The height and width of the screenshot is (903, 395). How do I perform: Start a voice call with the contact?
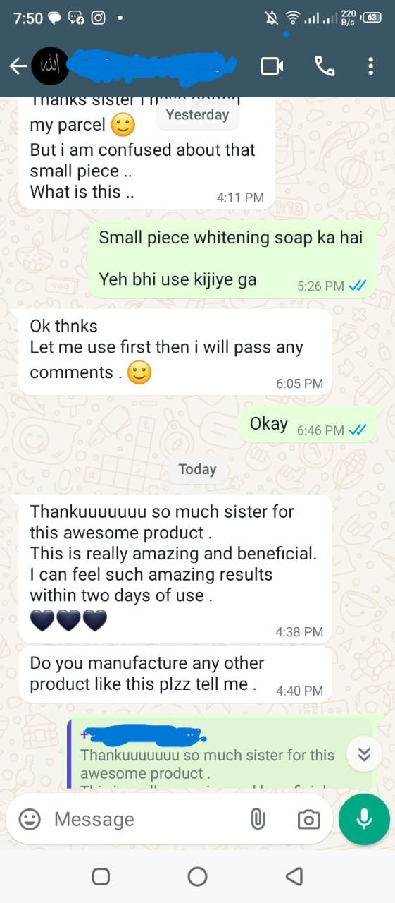324,66
